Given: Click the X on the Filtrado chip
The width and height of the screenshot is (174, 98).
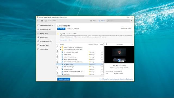Looking at the screenshot, I should click(58, 29).
